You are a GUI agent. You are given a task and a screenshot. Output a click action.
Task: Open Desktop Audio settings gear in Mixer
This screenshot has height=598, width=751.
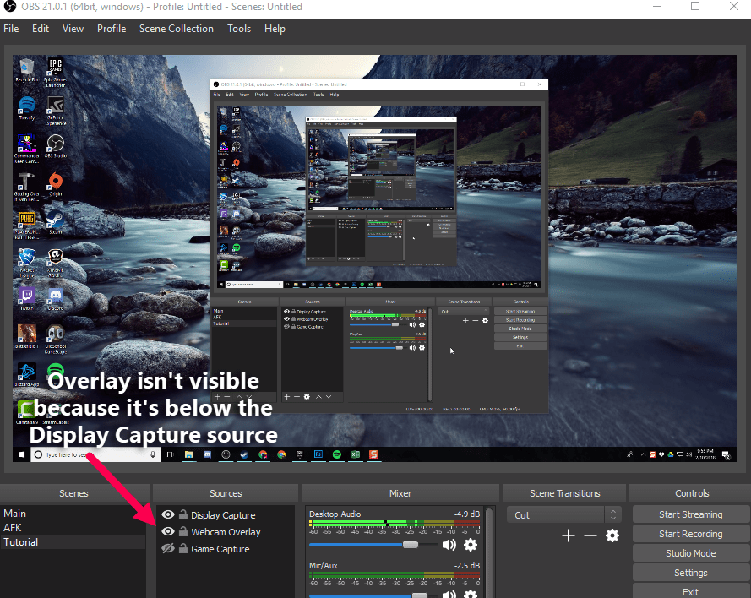(470, 545)
